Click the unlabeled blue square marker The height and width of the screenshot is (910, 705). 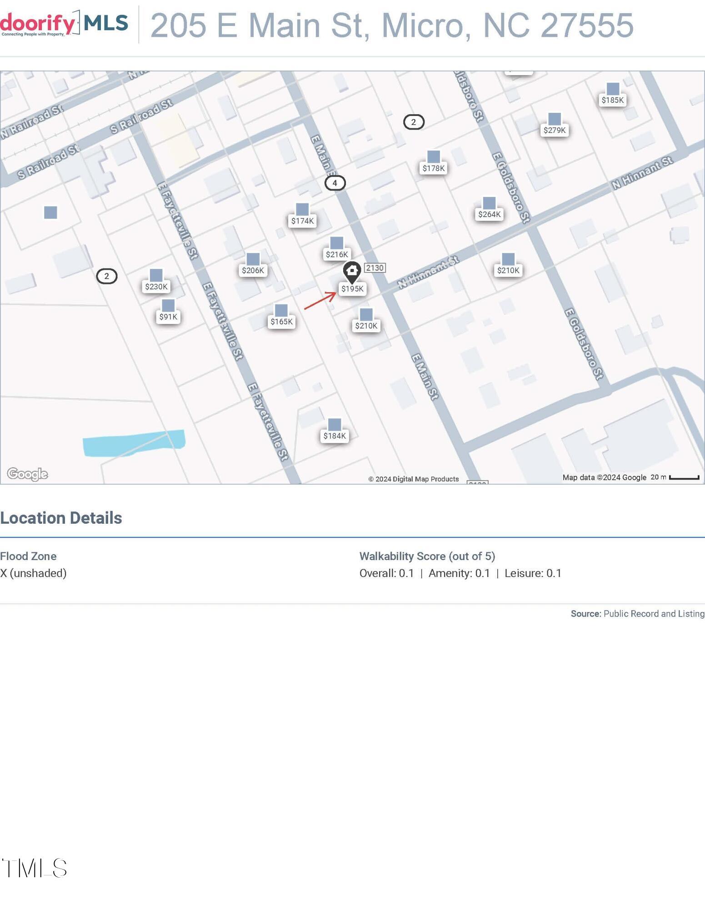click(x=50, y=212)
